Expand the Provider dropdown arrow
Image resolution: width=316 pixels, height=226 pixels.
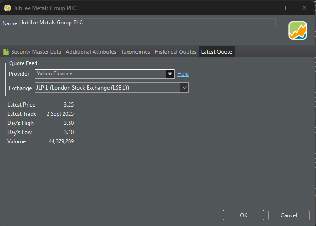[x=170, y=74]
